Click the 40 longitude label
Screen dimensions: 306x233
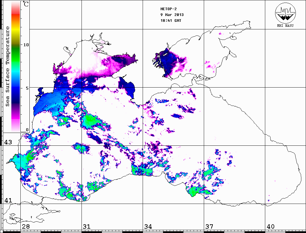(x=270, y=227)
